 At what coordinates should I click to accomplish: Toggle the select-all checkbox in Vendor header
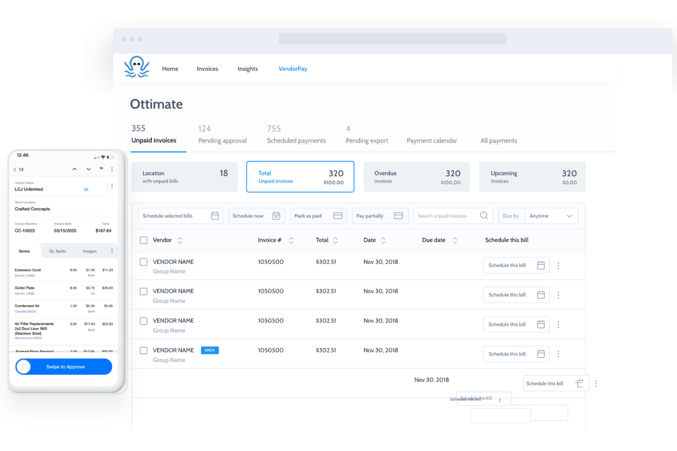point(144,240)
